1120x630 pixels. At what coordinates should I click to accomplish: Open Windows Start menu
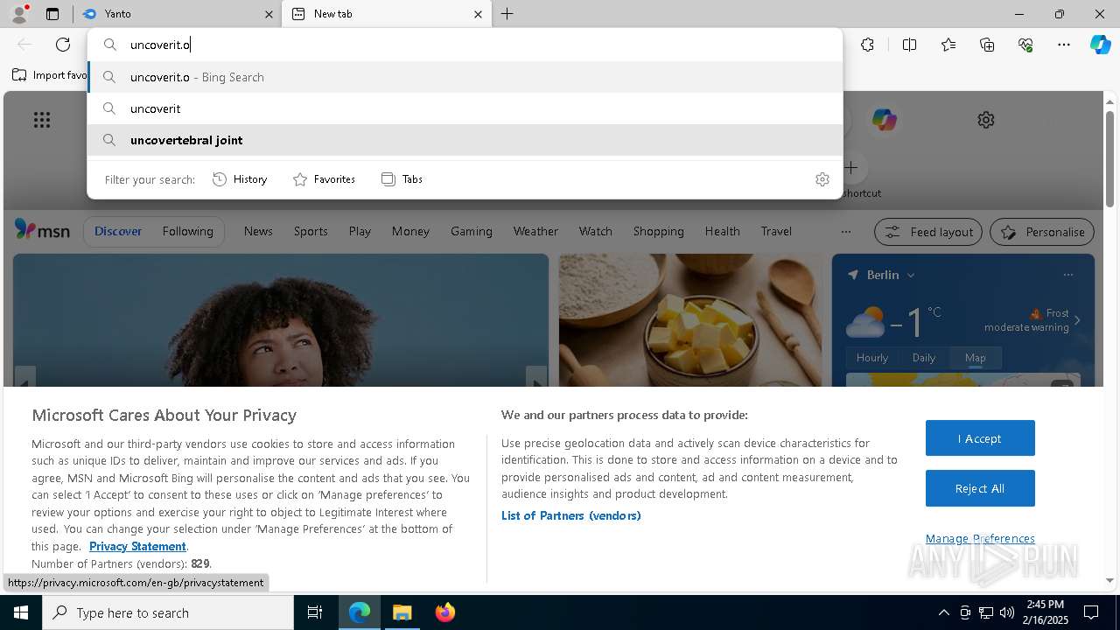click(21, 612)
